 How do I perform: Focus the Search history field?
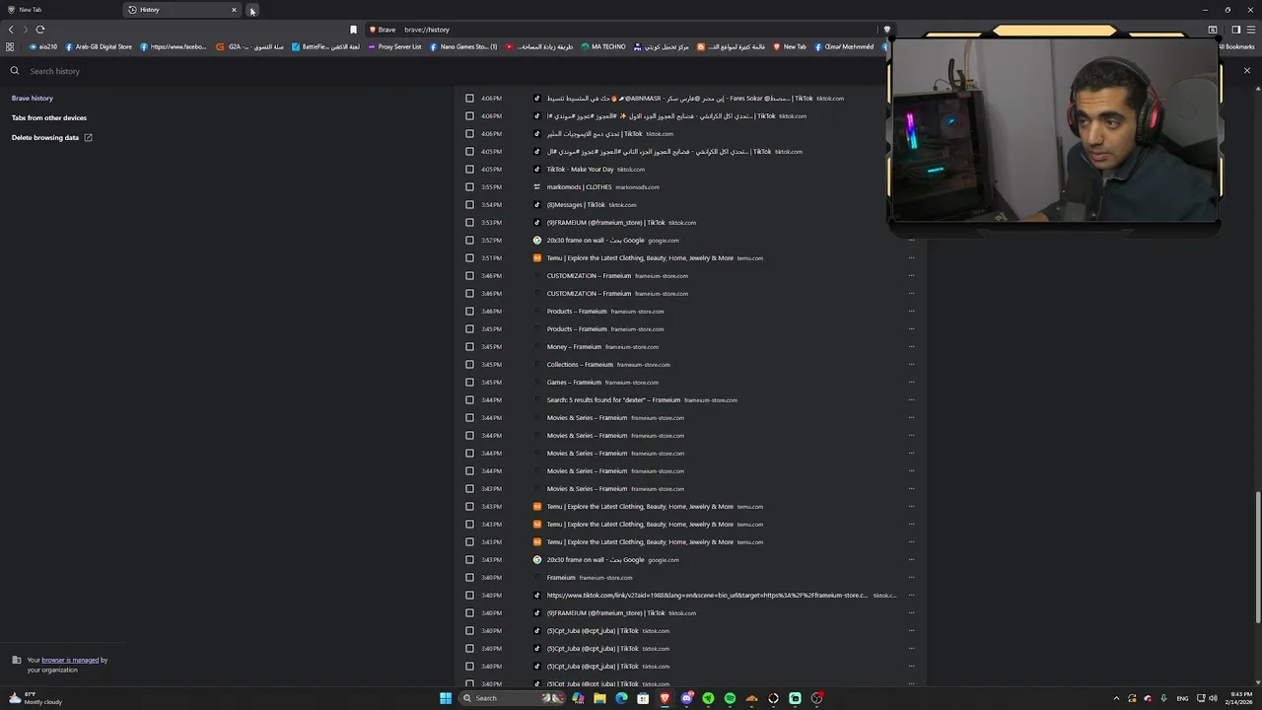444,71
